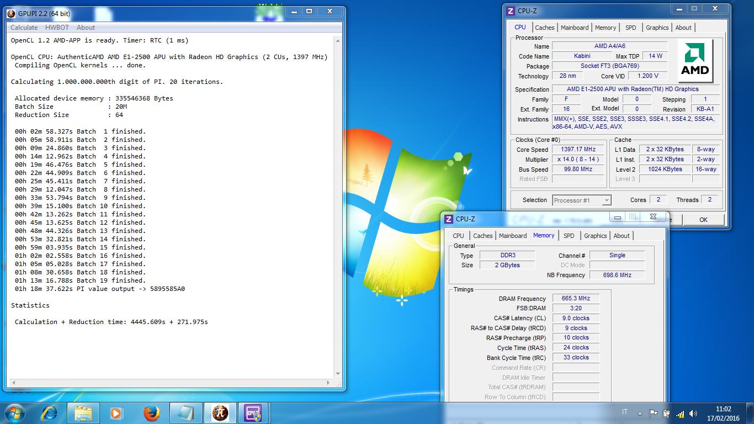754x424 pixels.
Task: Open the HWBOT menu in GPUPI
Action: (57, 27)
